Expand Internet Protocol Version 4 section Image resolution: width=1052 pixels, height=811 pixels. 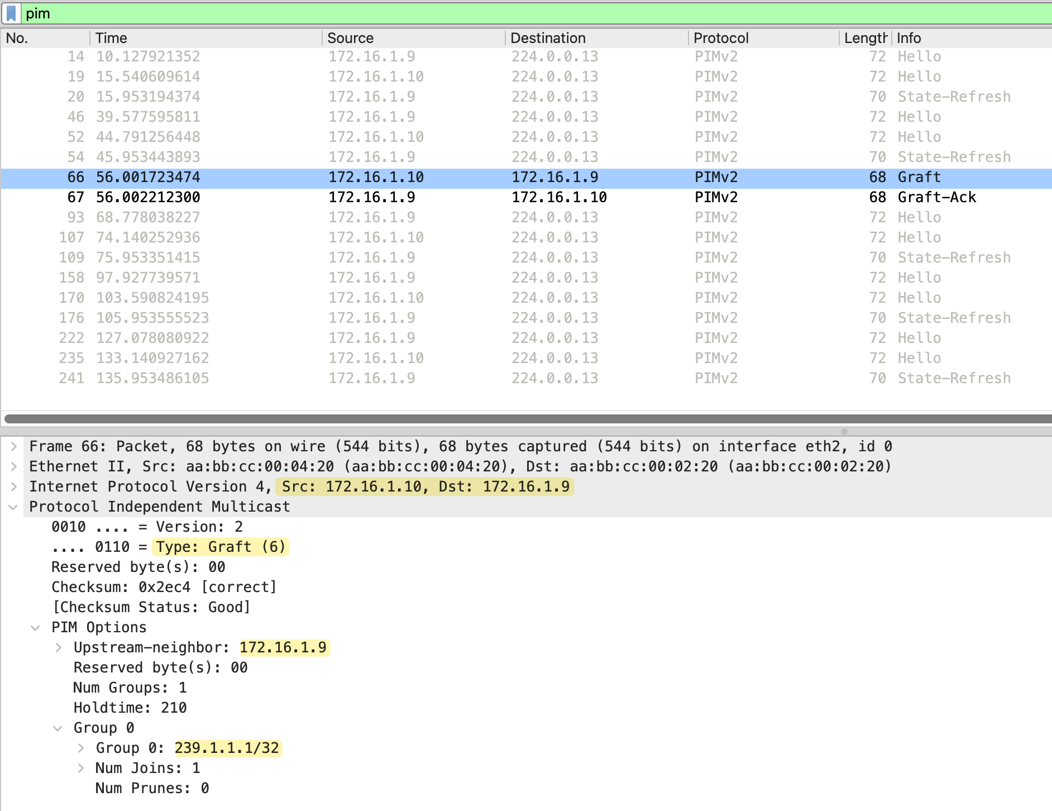click(14, 486)
